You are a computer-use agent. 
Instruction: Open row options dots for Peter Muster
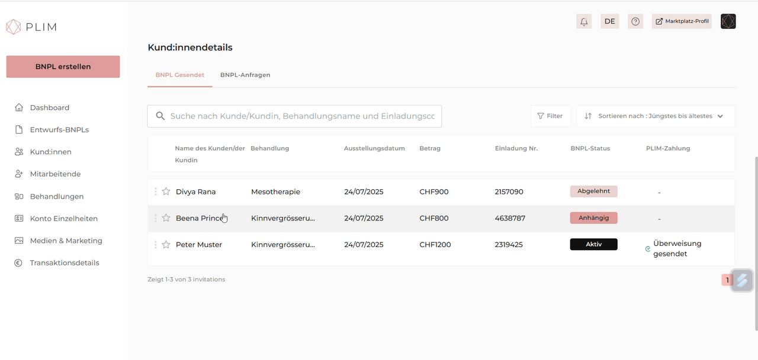tap(156, 245)
